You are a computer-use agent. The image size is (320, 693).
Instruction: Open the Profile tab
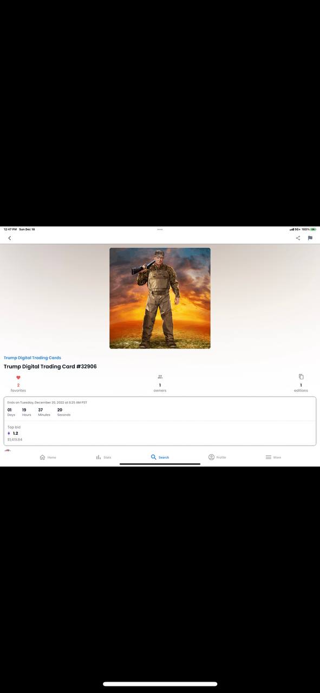pyautogui.click(x=217, y=457)
